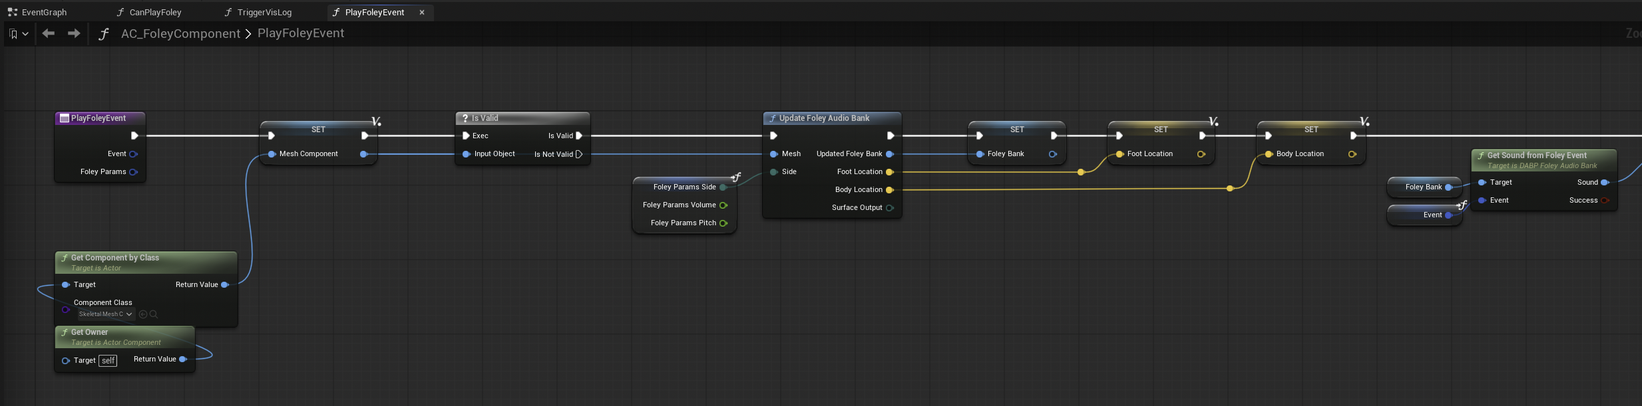Click the Foley Params output pin
The image size is (1642, 406).
click(133, 171)
